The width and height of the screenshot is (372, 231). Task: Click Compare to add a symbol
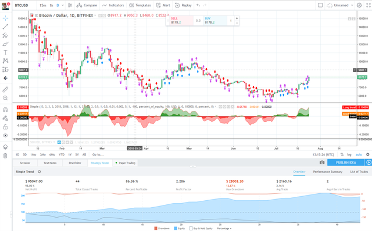click(x=87, y=5)
